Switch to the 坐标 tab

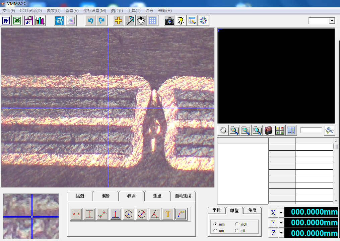(x=216, y=211)
